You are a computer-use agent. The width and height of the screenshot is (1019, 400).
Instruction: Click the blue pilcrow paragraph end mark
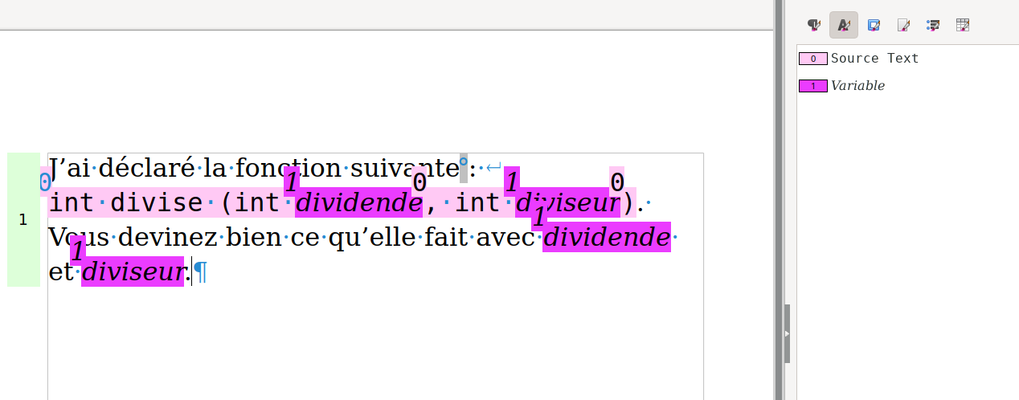click(201, 273)
